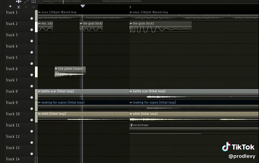Screen dimensions: 259x163
Task: Select the Track 4 name label
Action: (12, 46)
